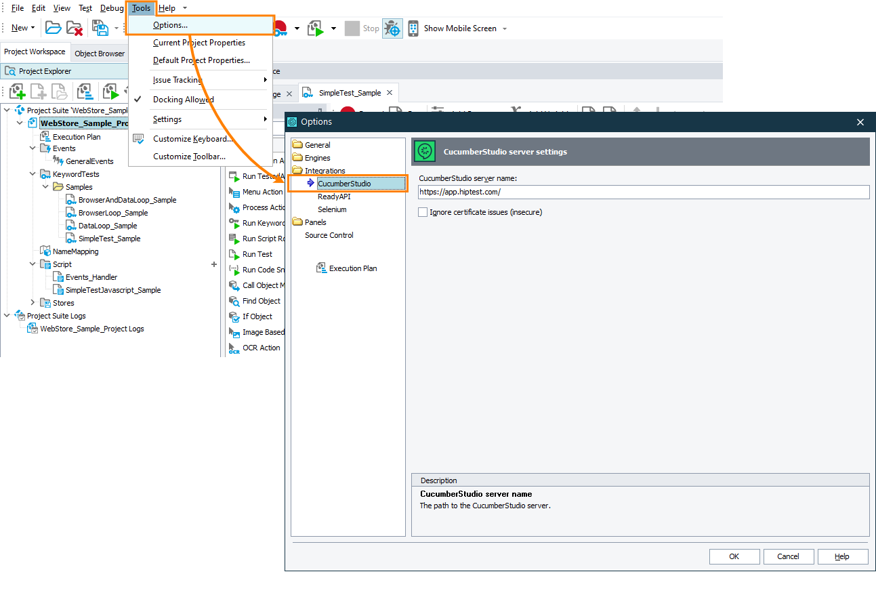Click the If Object operation icon

[234, 316]
